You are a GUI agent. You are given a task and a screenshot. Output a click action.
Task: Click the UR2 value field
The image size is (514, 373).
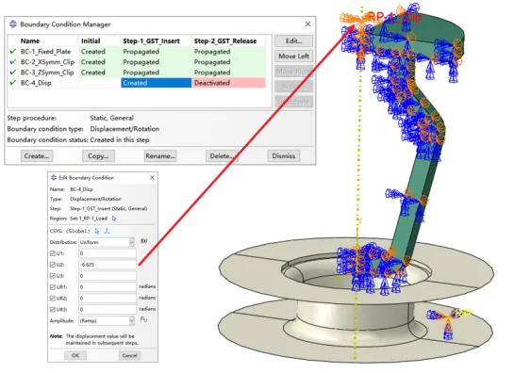click(x=108, y=299)
